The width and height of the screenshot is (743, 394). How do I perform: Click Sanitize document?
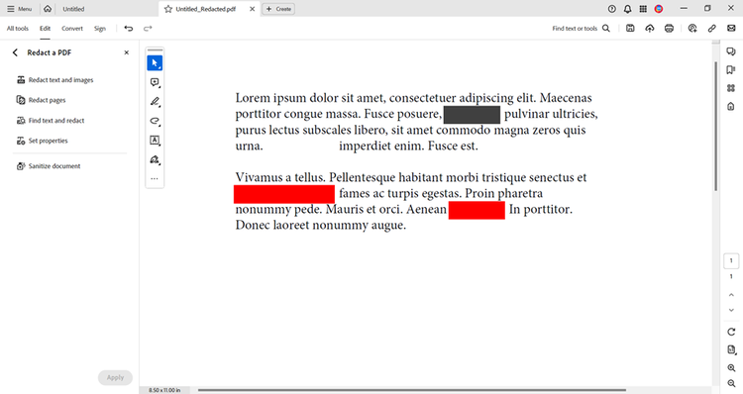tap(49, 166)
